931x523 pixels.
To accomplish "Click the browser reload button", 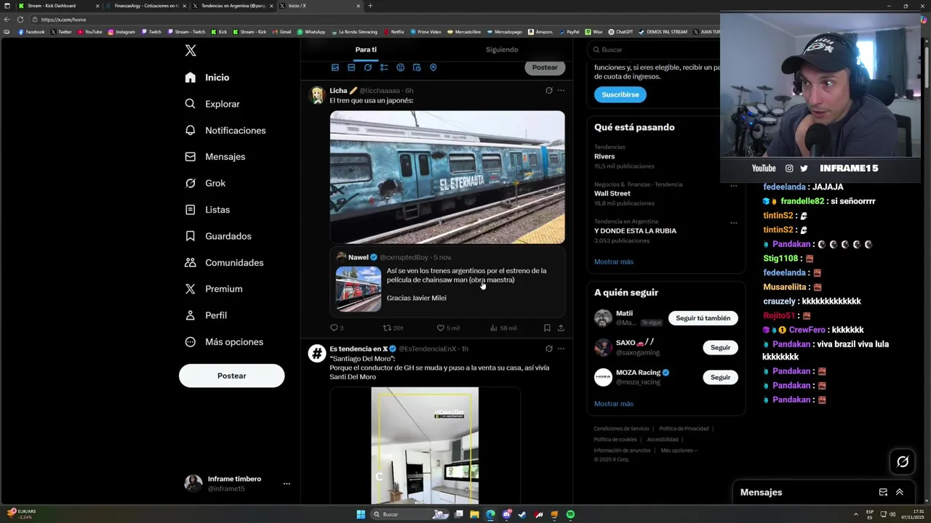I will 20,20.
